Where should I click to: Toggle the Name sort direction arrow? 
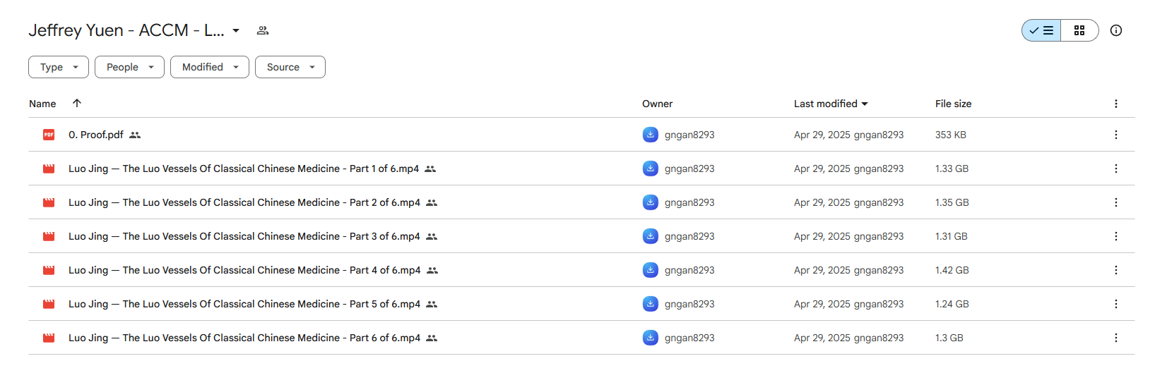(77, 103)
